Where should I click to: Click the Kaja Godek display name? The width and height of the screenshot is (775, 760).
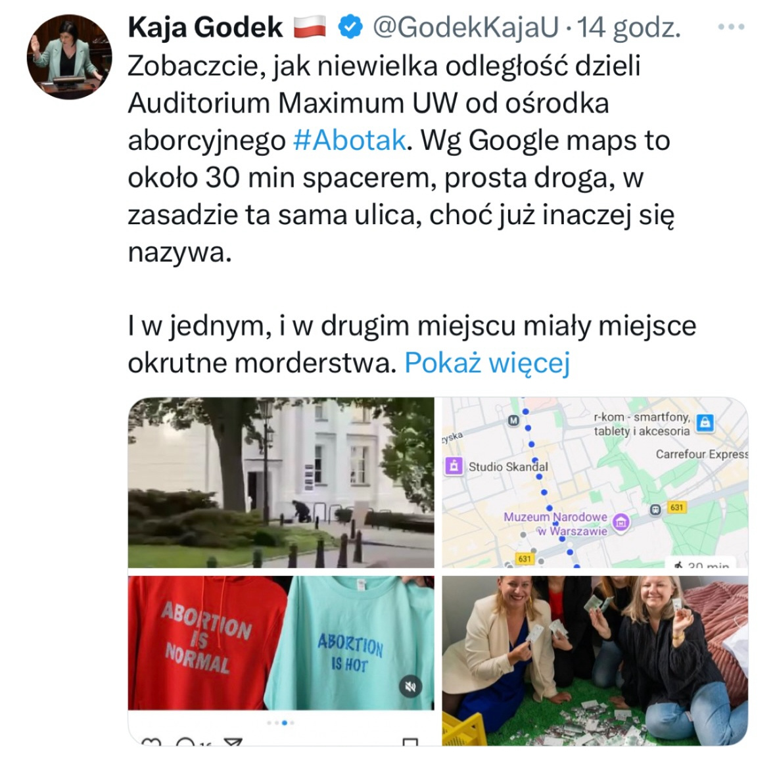(205, 27)
